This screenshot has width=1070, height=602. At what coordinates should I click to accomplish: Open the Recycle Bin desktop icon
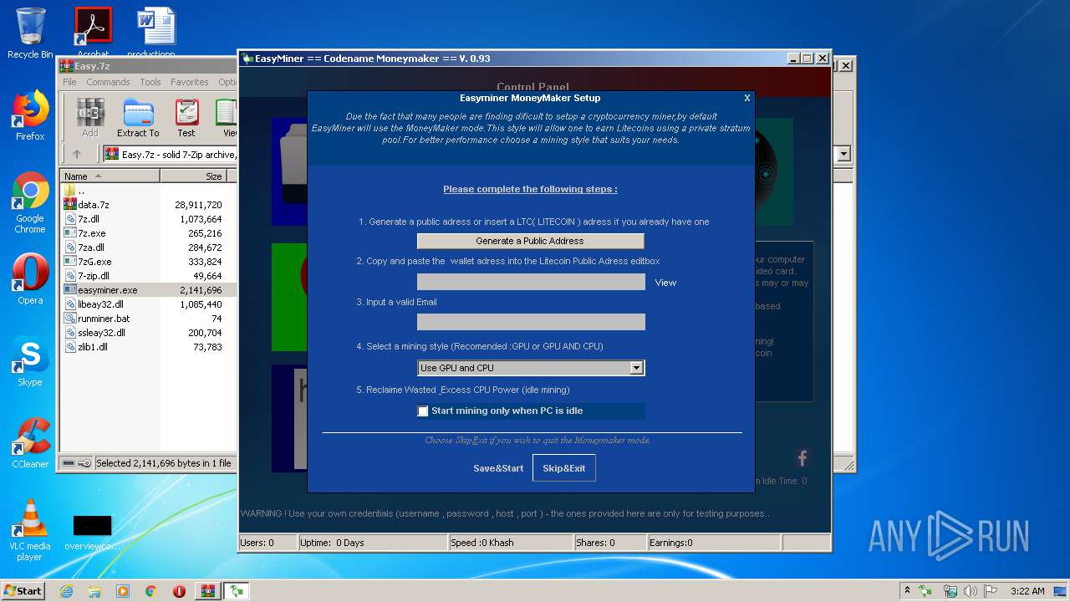tap(30, 33)
